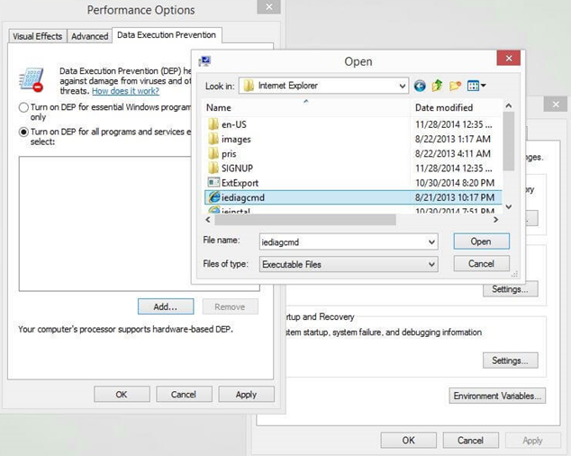Cancel the Open file dialog
571x456 pixels.
481,263
